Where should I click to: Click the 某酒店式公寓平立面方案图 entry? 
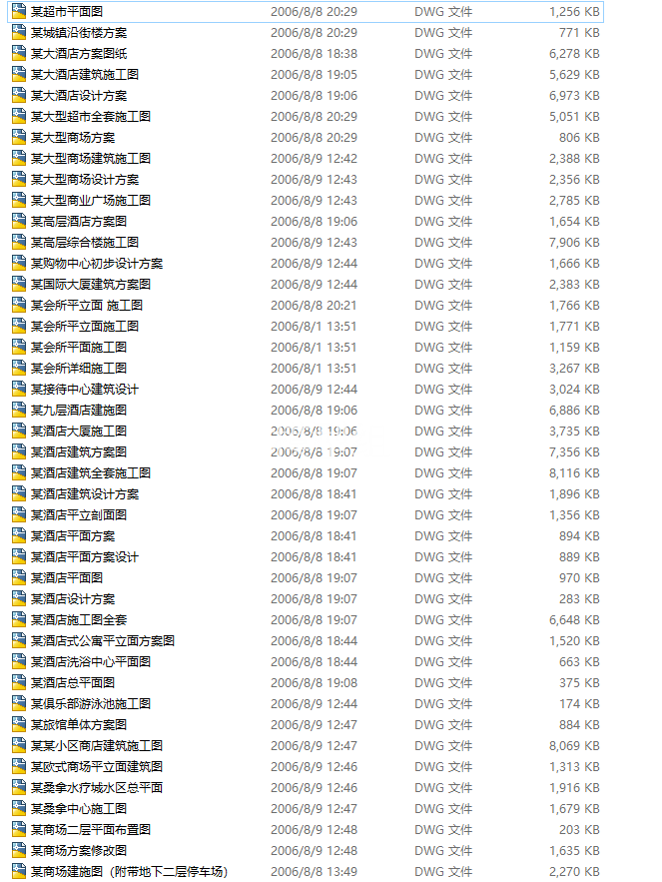[103, 640]
